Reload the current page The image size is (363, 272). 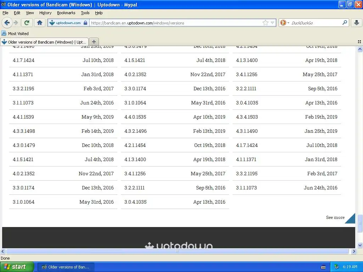(x=27, y=23)
